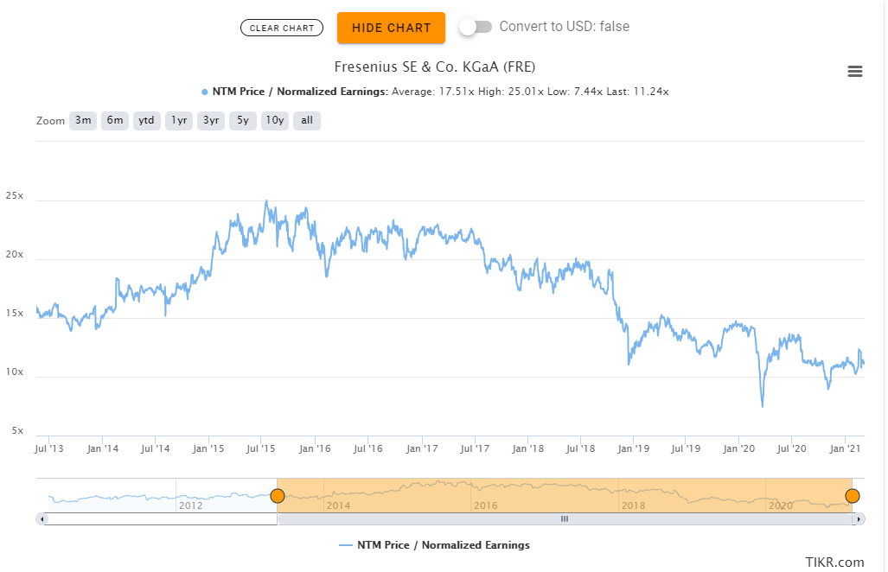Click the 10x y-axis label
Screen dimensions: 888x572
(x=15, y=372)
